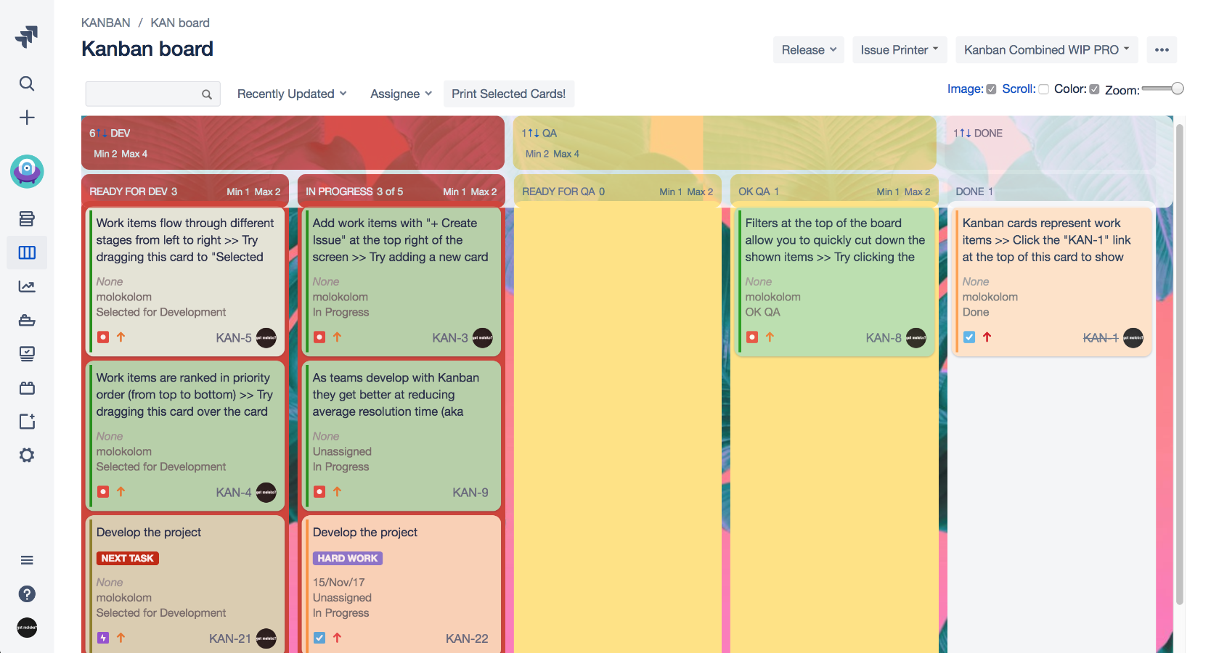Uncheck the Color checkbox

[x=1095, y=89]
